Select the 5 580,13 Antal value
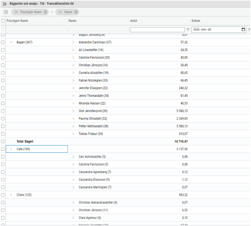Viewport: 251px width, 226px height. [182, 126]
